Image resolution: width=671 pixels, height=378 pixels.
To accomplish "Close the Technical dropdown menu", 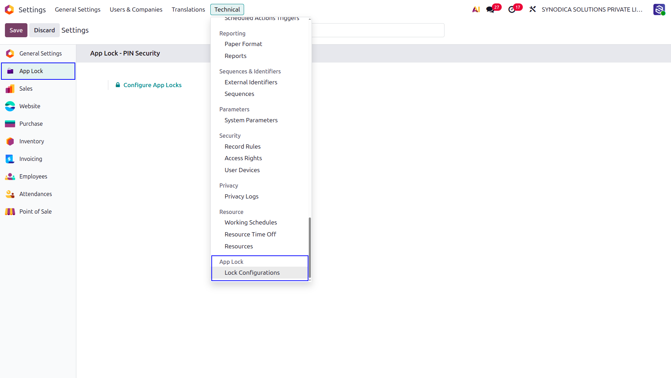I will coord(227,9).
